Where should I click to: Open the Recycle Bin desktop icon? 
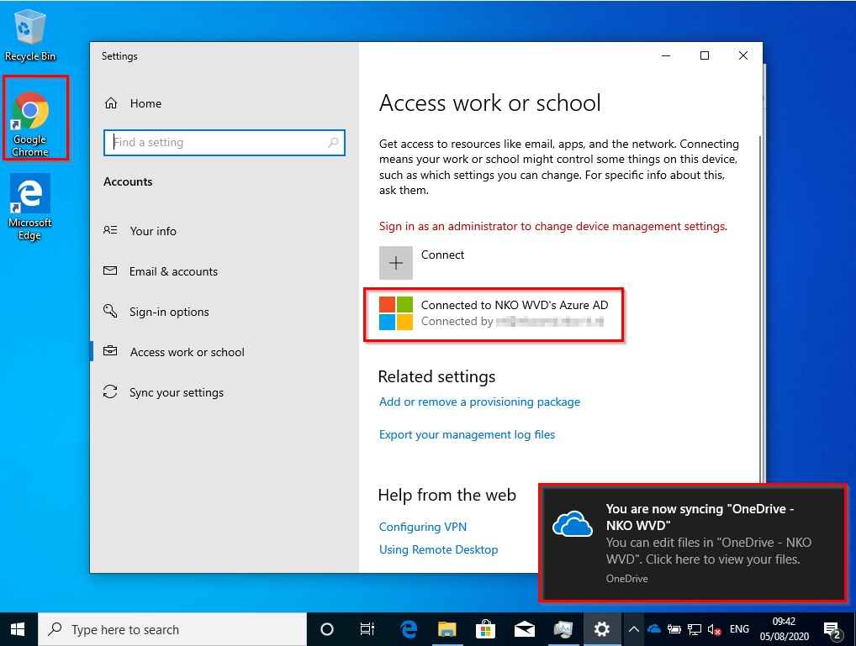29,34
